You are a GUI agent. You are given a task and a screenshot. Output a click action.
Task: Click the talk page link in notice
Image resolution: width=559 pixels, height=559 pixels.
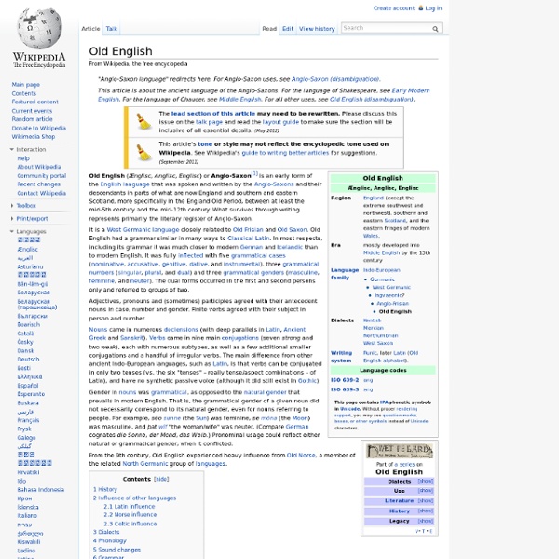click(x=209, y=122)
